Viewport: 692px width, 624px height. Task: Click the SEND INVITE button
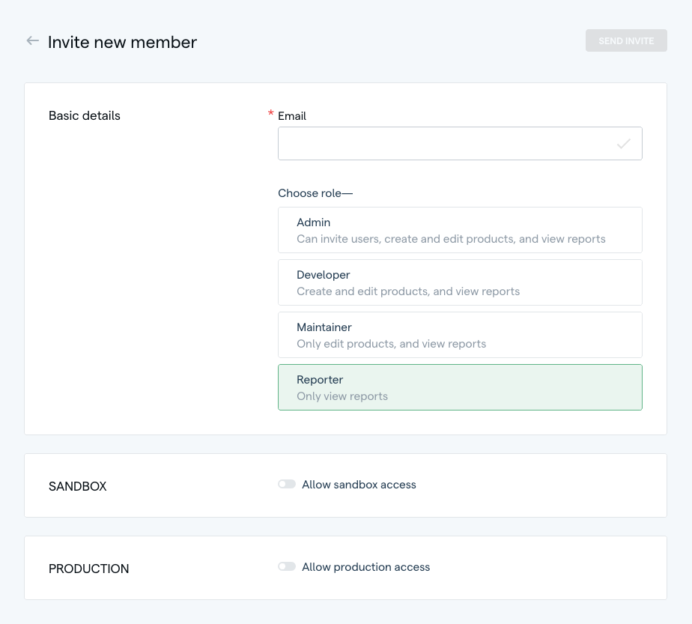pos(626,40)
